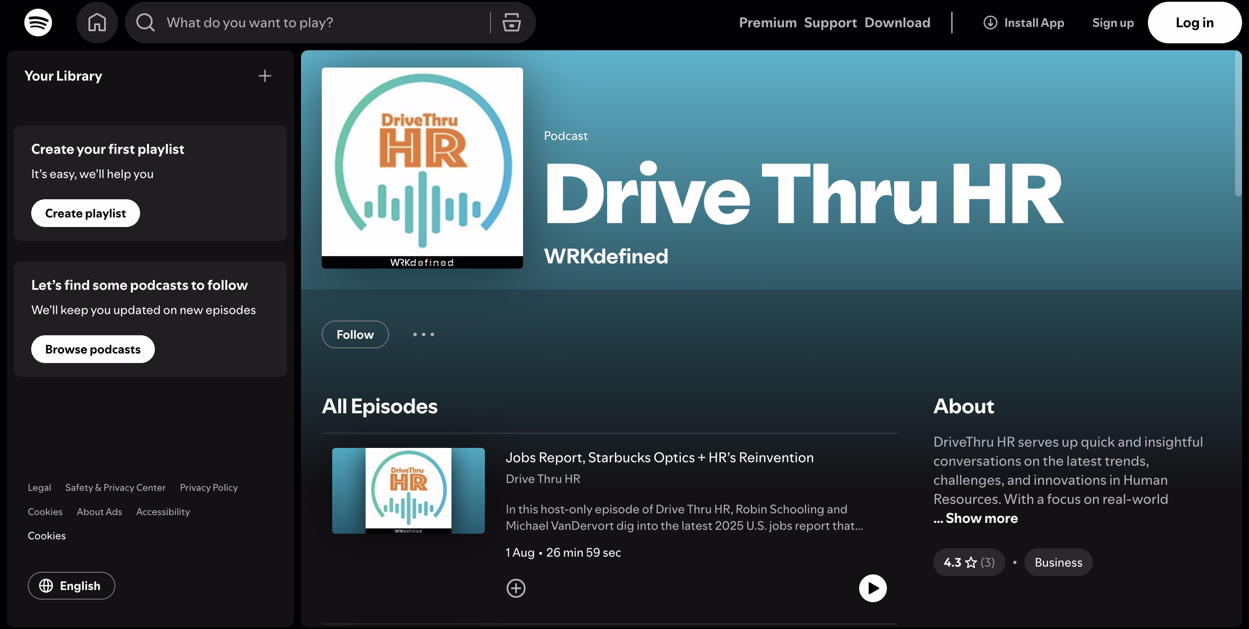Image resolution: width=1249 pixels, height=629 pixels.
Task: Click the Spotify logo
Action: pyautogui.click(x=38, y=22)
